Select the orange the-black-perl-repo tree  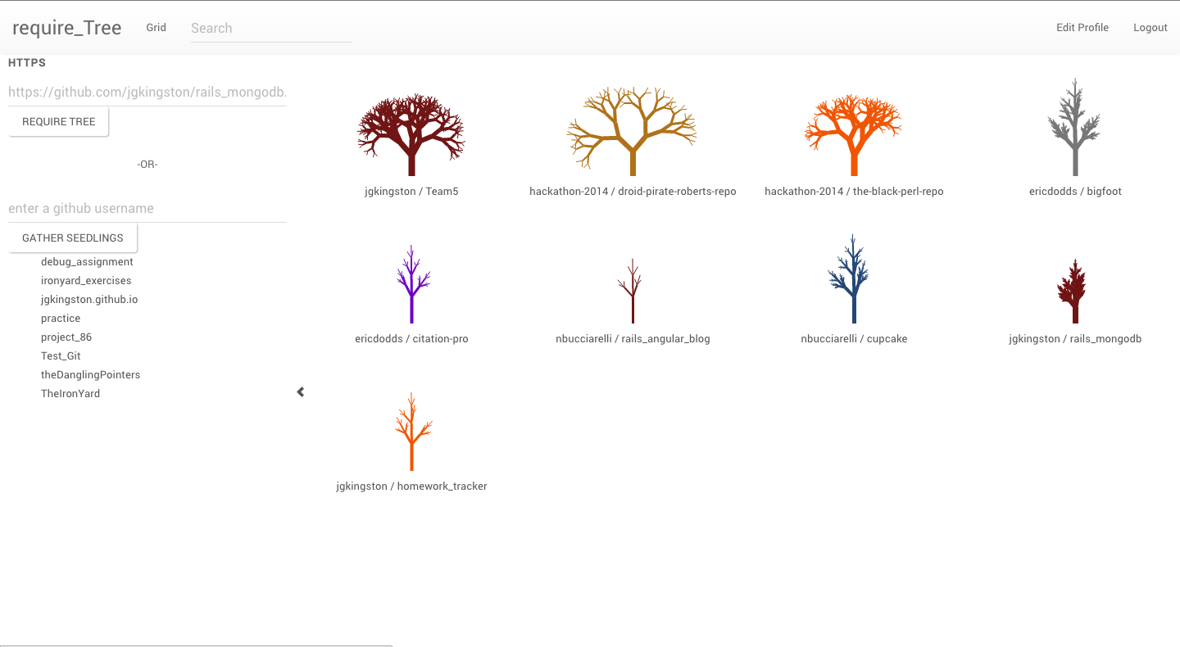(854, 135)
